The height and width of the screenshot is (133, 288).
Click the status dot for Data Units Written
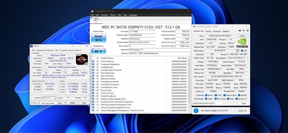(93, 79)
